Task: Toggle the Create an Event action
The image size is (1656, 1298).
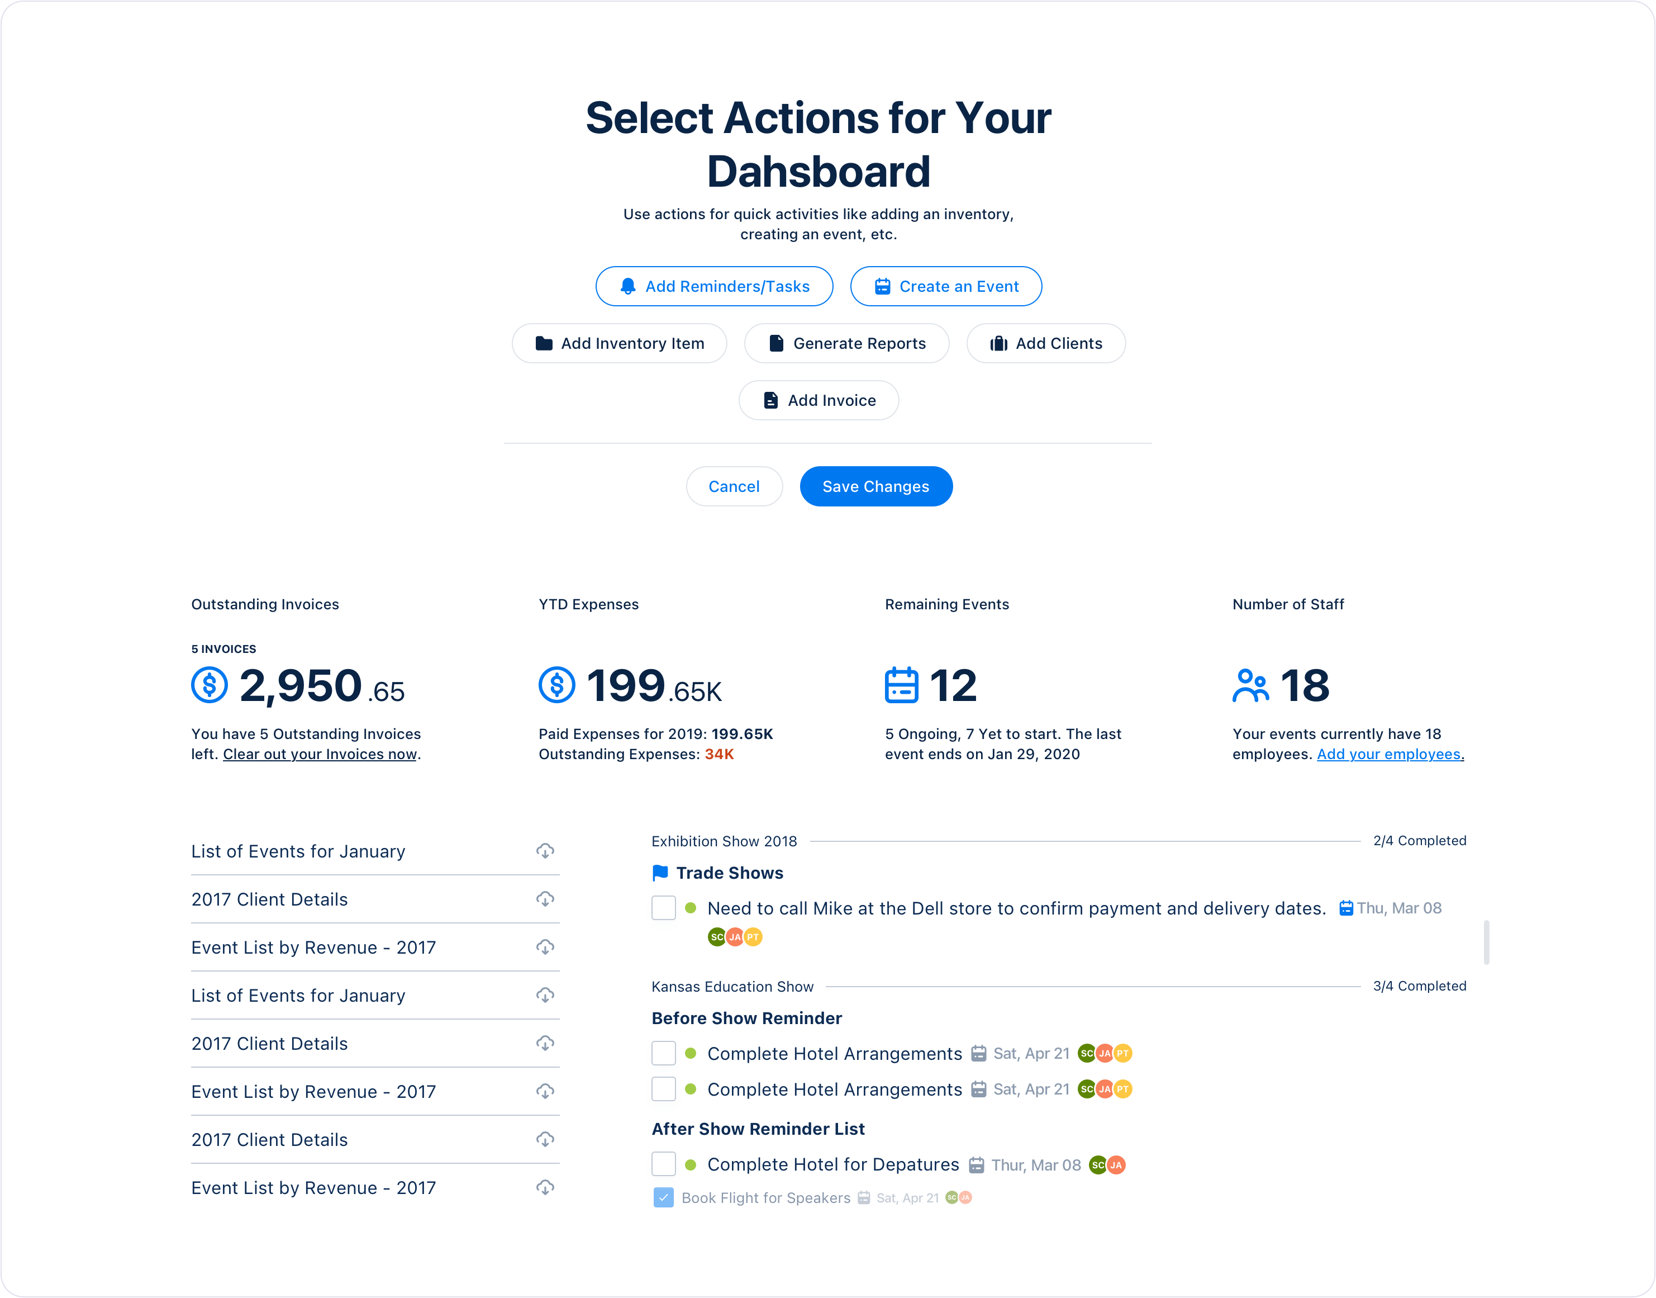Action: 946,286
